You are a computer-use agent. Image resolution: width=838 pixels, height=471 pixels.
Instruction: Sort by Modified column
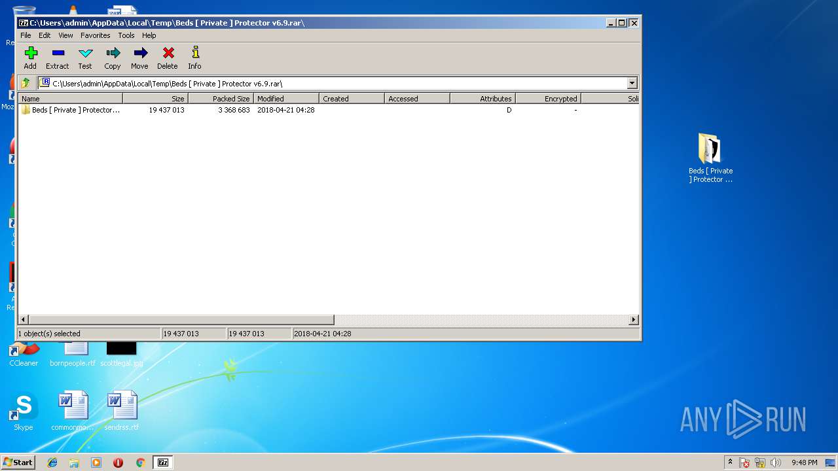coord(287,99)
